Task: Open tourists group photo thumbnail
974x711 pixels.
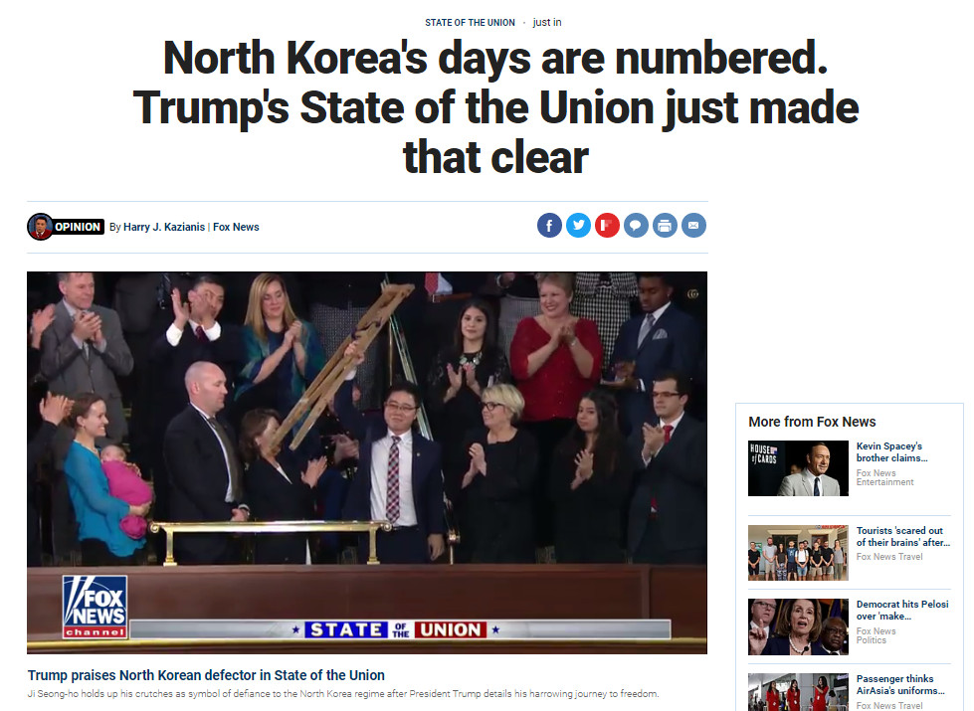Action: coord(798,553)
